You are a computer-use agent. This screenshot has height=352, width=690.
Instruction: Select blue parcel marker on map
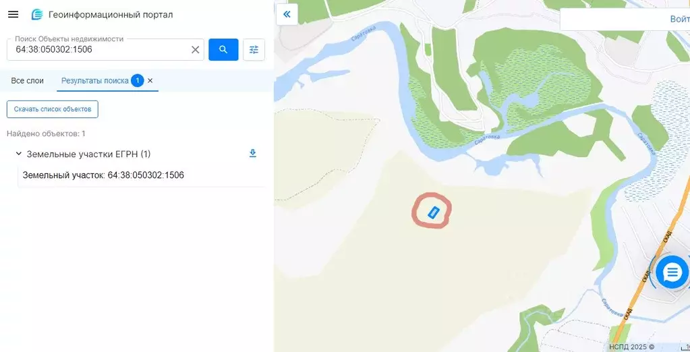coord(434,212)
